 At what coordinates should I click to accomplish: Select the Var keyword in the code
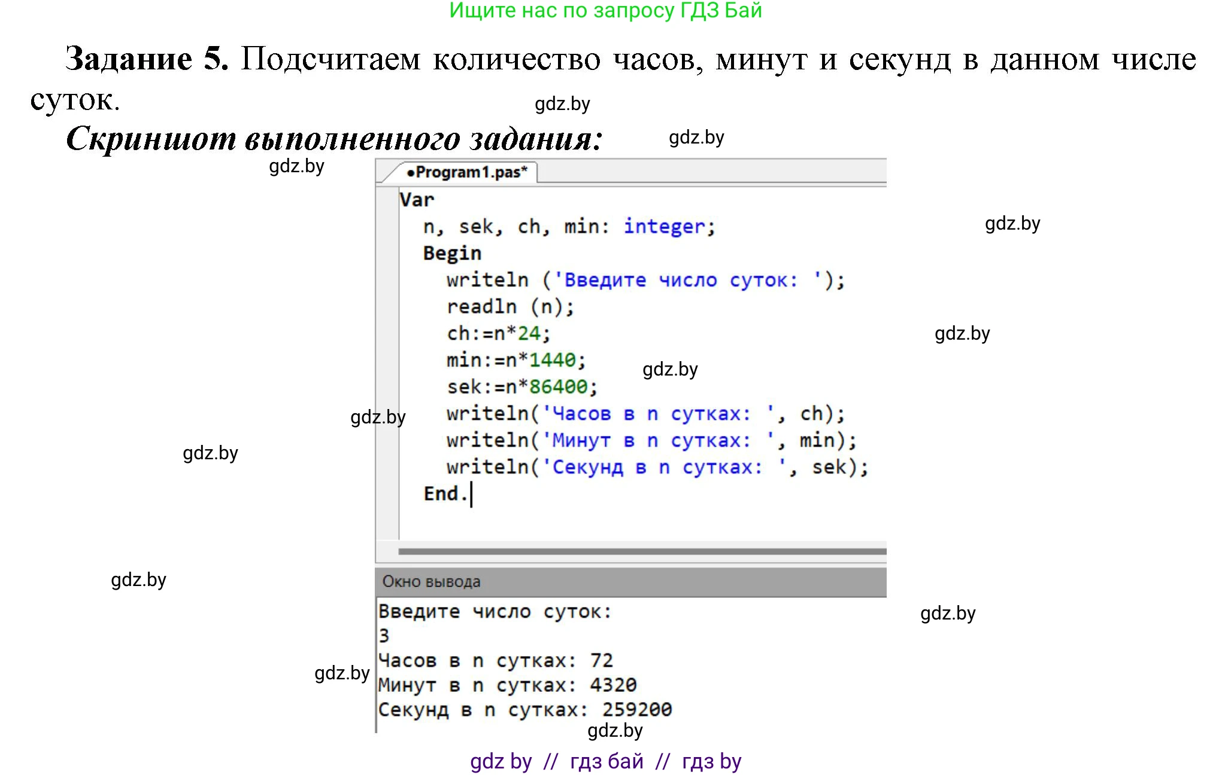416,200
